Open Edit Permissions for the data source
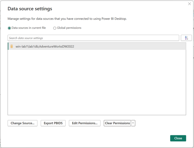Image resolution: width=194 pixels, height=148 pixels. pyautogui.click(x=85, y=123)
